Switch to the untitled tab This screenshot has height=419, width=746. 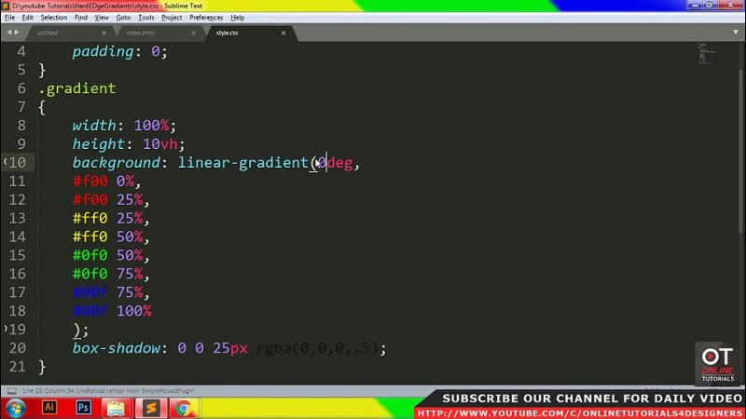(69, 33)
